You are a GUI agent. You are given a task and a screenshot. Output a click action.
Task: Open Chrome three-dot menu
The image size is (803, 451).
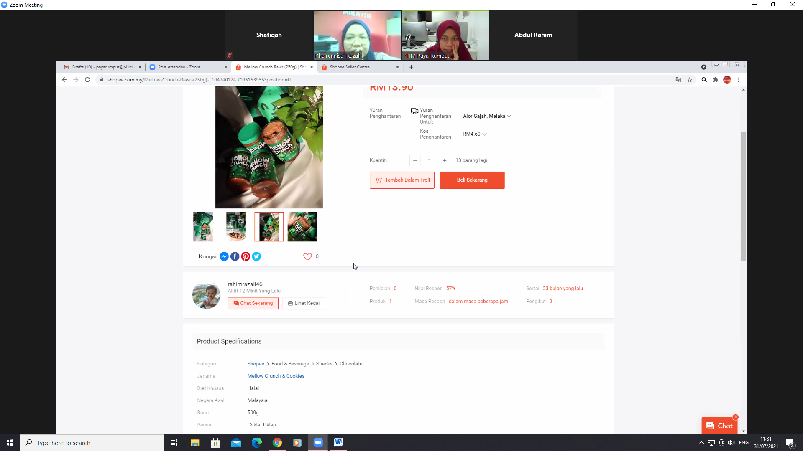pos(739,80)
